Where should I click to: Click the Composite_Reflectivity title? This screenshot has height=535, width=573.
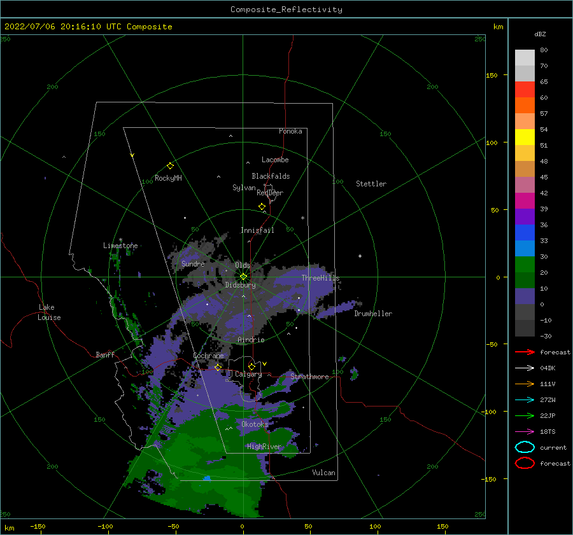tap(286, 10)
